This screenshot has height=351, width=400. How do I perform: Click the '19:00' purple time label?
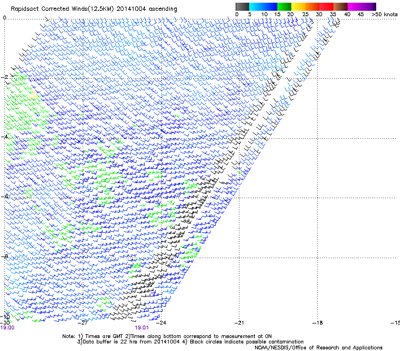coord(8,328)
